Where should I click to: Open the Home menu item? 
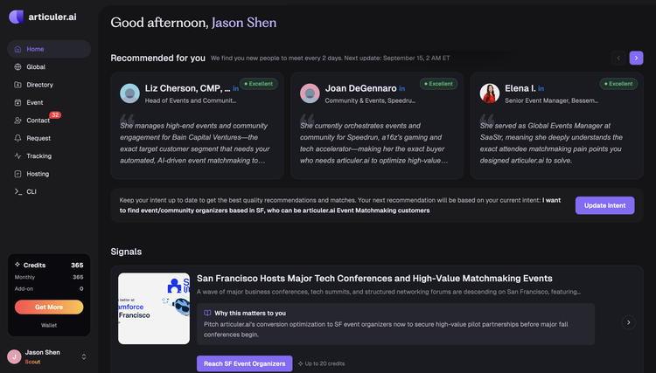tap(49, 49)
